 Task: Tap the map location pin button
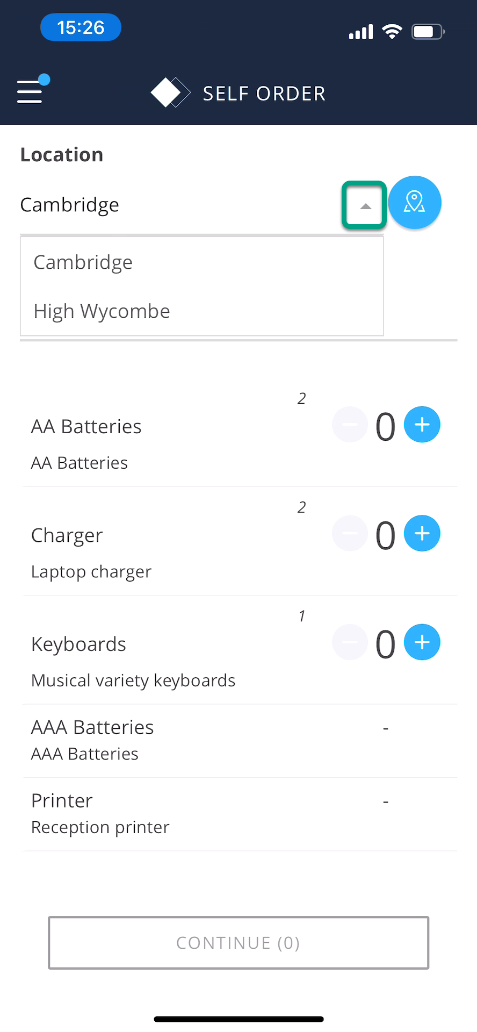[x=414, y=203]
